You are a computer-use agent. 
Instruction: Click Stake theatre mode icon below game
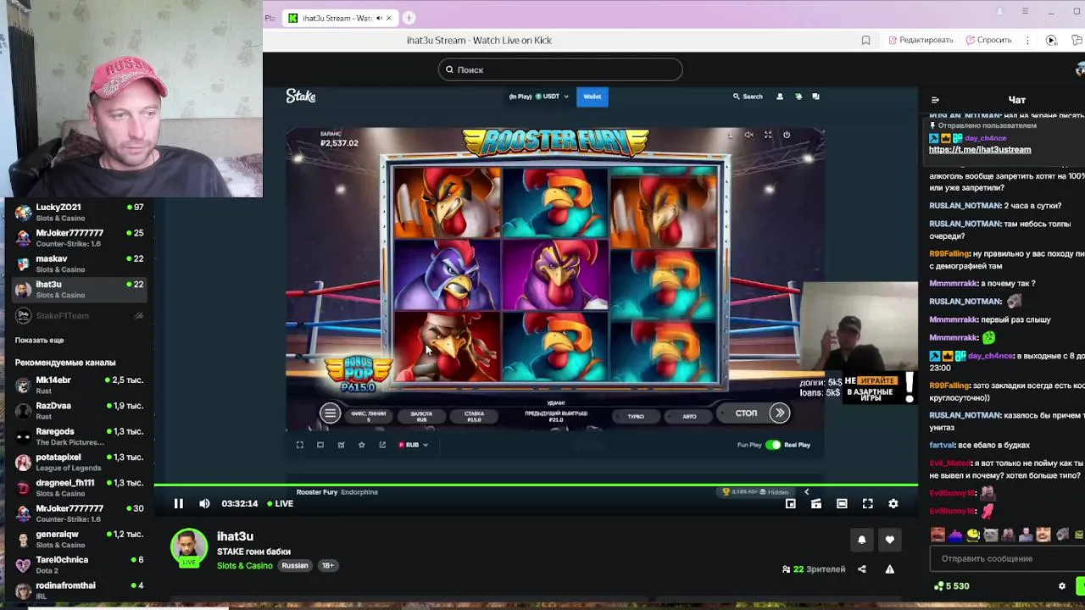(x=320, y=445)
